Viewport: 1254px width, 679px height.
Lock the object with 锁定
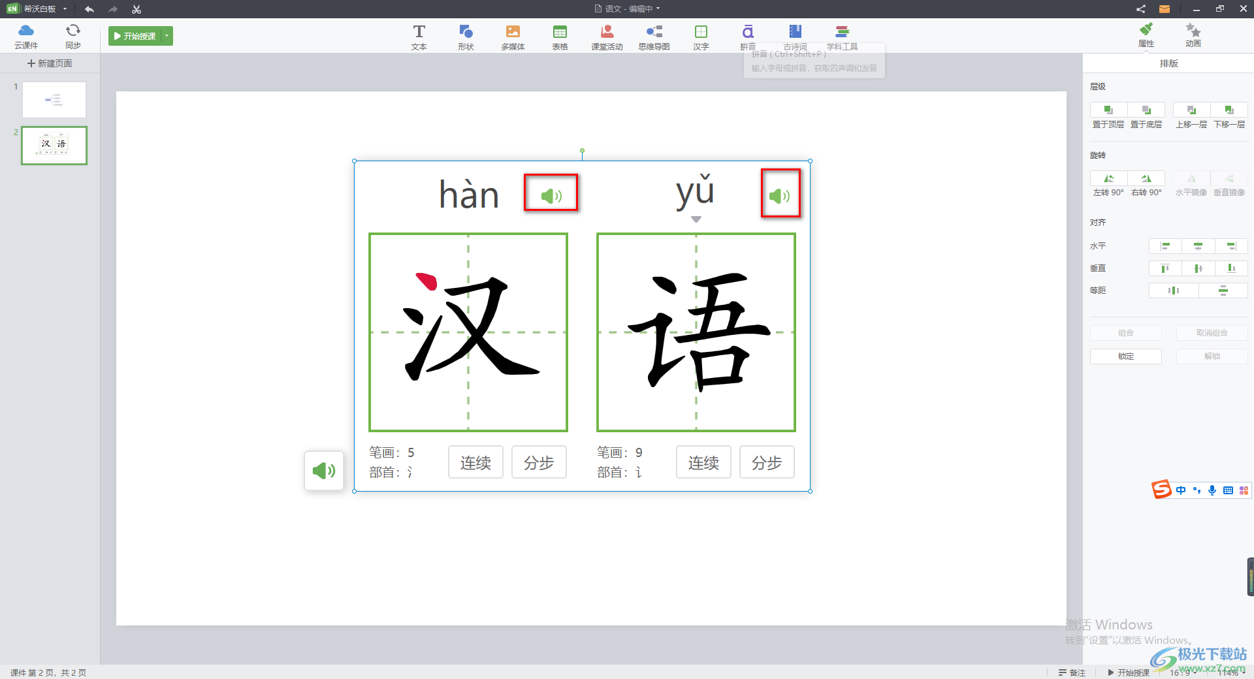pyautogui.click(x=1126, y=356)
